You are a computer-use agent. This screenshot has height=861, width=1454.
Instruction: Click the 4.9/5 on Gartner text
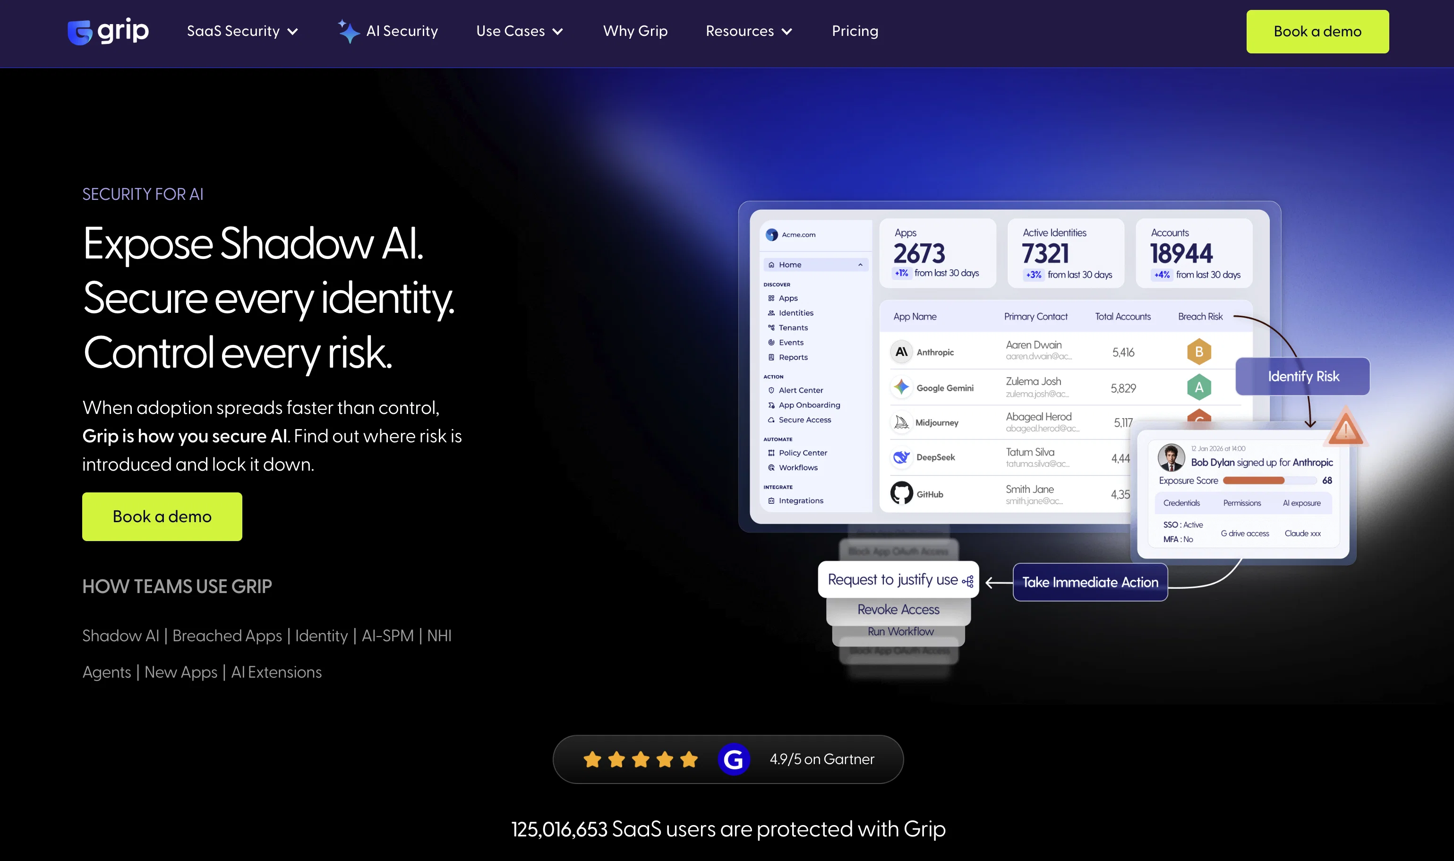click(821, 759)
